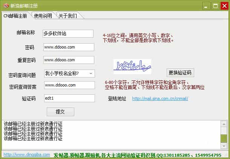Click the 密码查询问题 label
This screenshot has width=230, height=159.
point(22,75)
